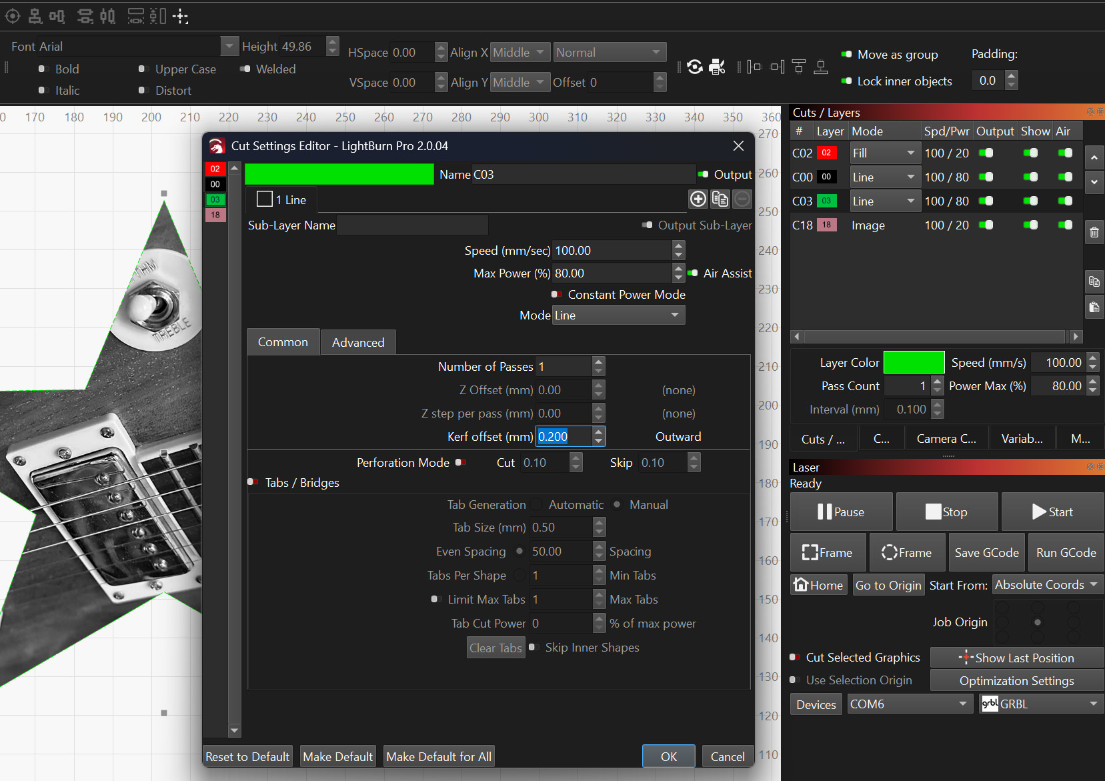Select the center-alignment target icon in toolbar
The height and width of the screenshot is (781, 1105).
click(12, 16)
